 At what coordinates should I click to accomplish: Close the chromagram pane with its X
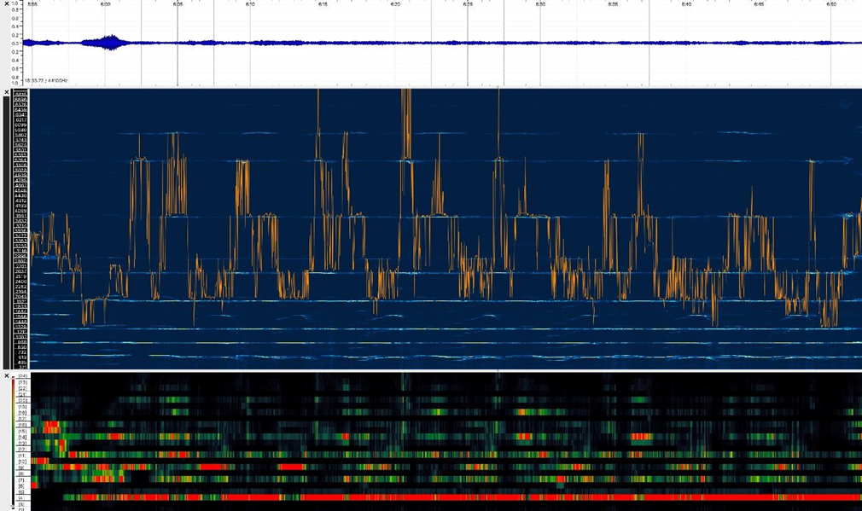7,376
